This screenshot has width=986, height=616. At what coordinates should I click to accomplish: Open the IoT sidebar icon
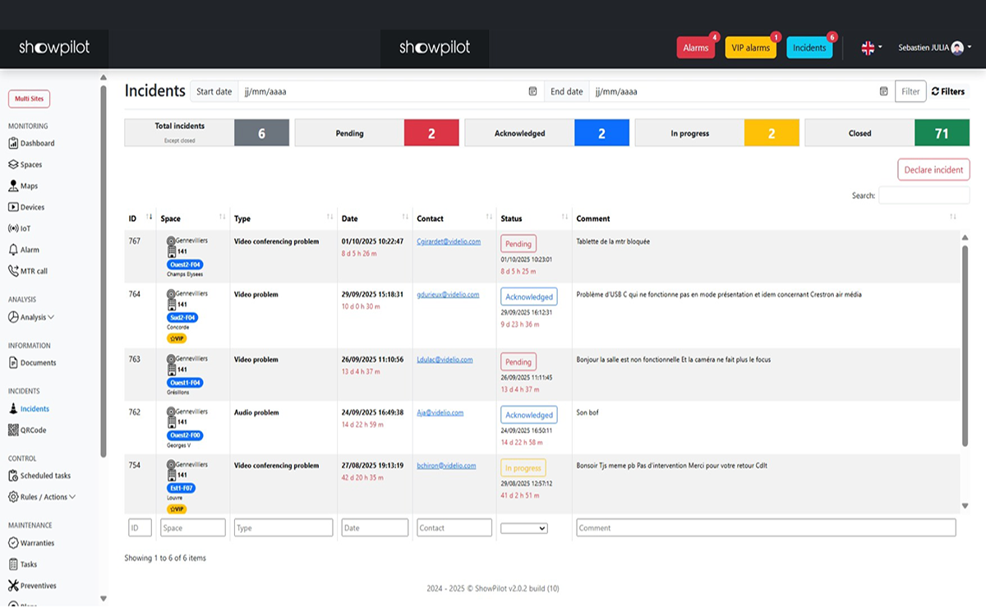(x=13, y=228)
